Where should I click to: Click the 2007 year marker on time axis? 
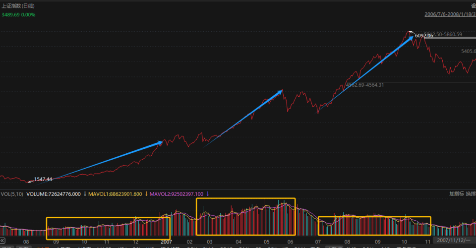[166, 242]
